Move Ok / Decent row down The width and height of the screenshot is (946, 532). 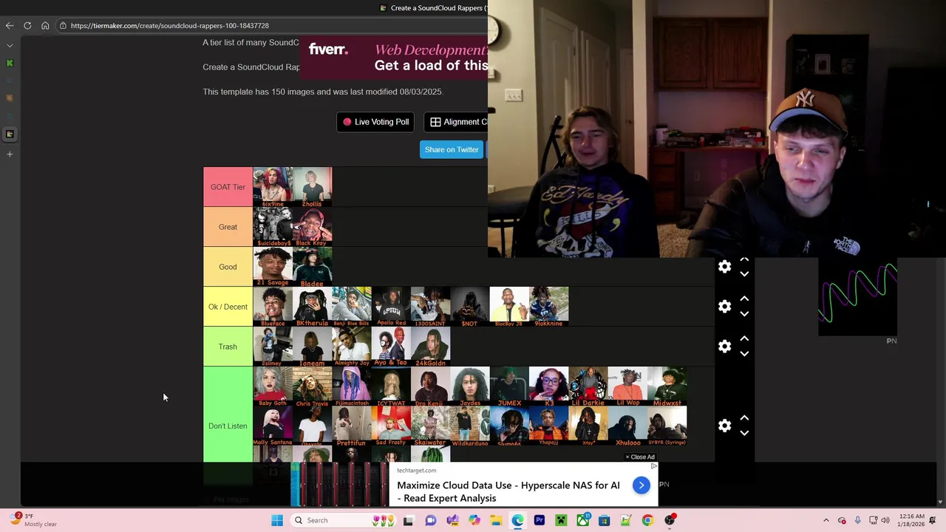(x=744, y=314)
